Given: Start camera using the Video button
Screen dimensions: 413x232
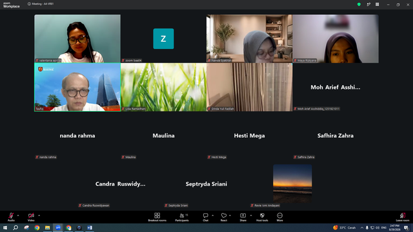Looking at the screenshot, I should pyautogui.click(x=31, y=217).
